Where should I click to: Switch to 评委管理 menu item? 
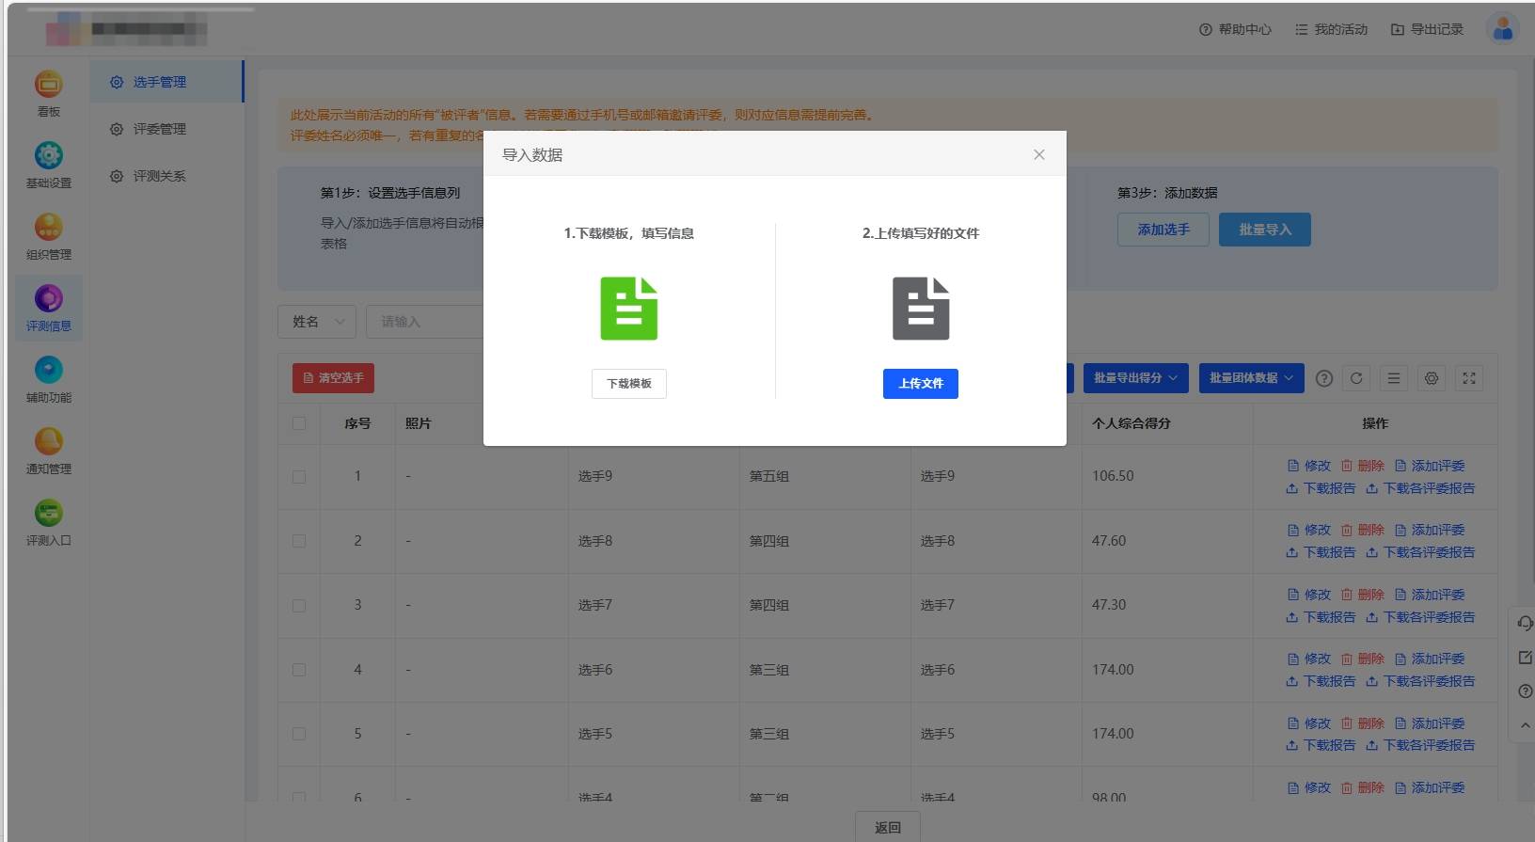click(x=159, y=129)
